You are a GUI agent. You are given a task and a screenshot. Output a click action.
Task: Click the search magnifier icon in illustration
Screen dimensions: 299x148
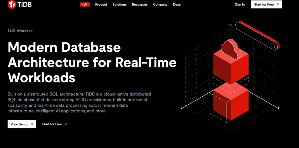[x=273, y=46]
